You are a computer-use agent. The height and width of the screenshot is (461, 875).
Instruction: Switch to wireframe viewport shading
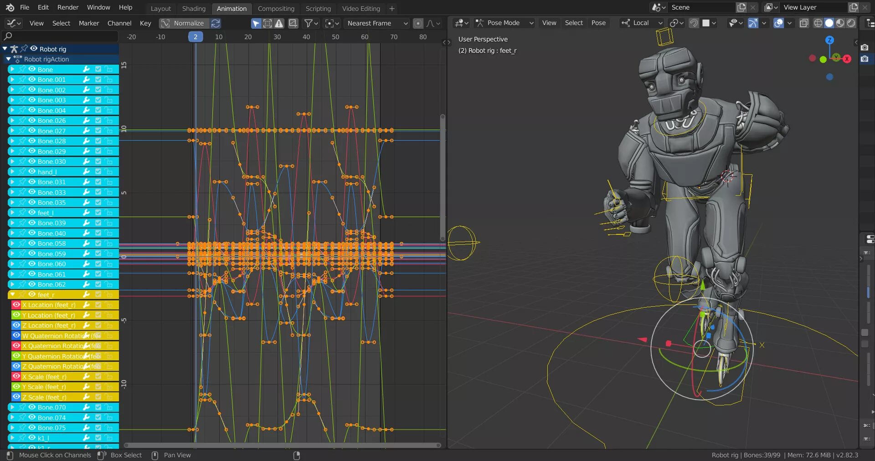point(818,23)
